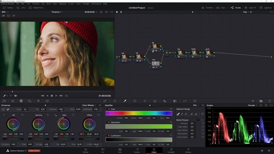Click the white point picker beside Gain
The width and height of the screenshot is (274, 154).
click(x=55, y=115)
